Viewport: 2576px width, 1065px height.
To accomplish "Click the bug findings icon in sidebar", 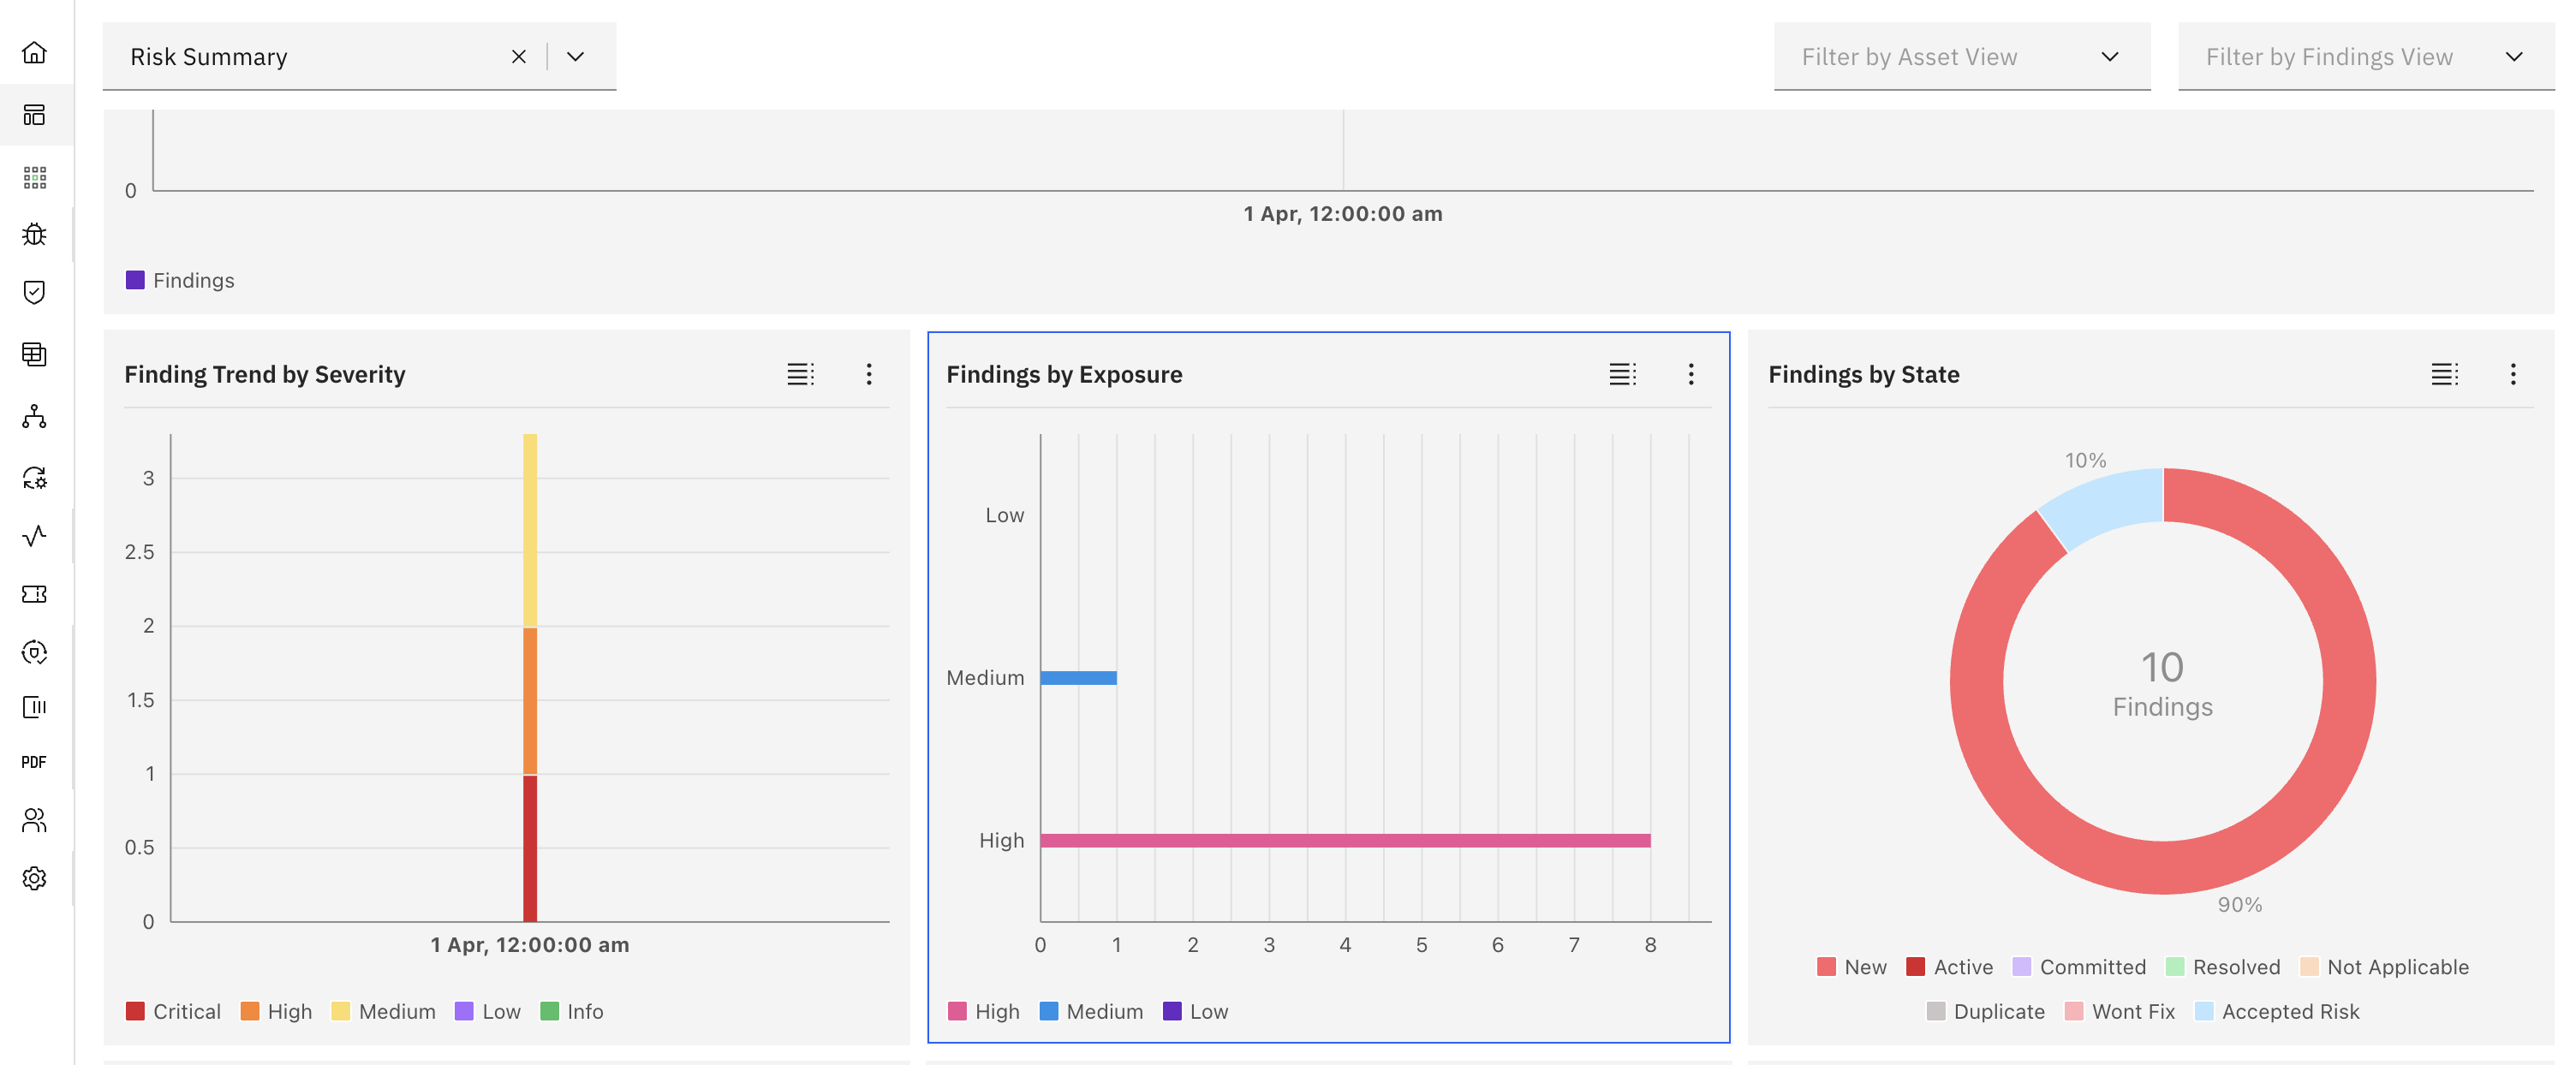I will (34, 234).
